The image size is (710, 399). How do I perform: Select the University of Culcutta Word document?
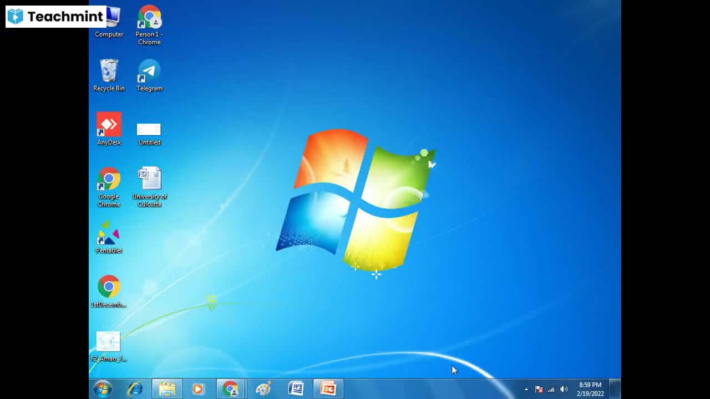coord(149,187)
